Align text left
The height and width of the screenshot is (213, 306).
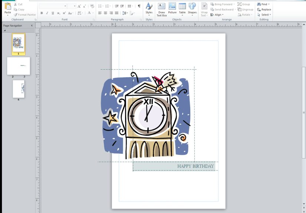tap(100, 13)
